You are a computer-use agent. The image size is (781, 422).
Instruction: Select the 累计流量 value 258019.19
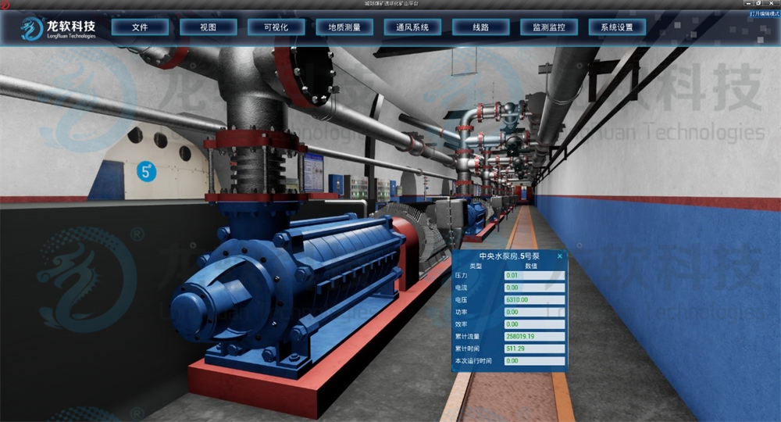(534, 336)
